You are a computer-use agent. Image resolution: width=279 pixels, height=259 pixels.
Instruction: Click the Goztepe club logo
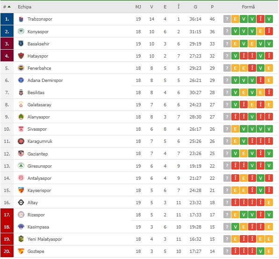(21, 251)
